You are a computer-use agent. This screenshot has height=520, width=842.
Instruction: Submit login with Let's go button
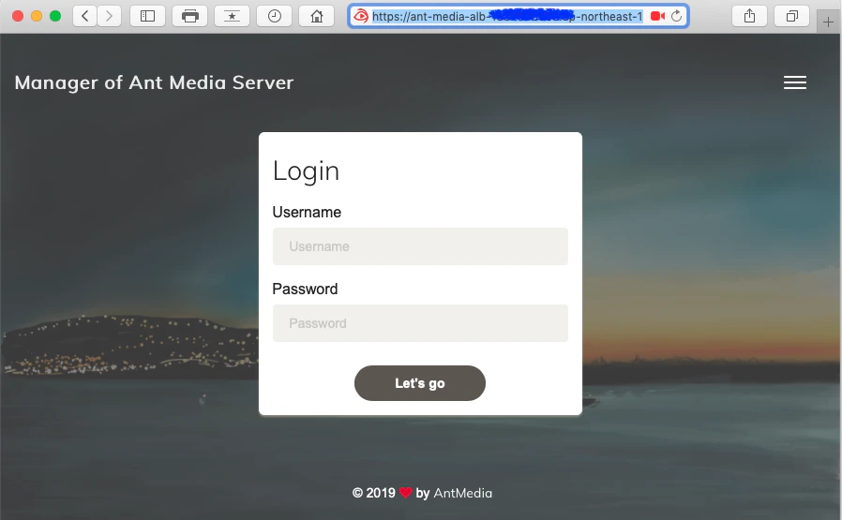(x=420, y=383)
